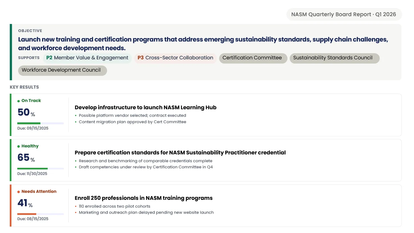Click the Sustainability Practitioner credential progress bar
This screenshot has height=233, width=414.
point(40,169)
